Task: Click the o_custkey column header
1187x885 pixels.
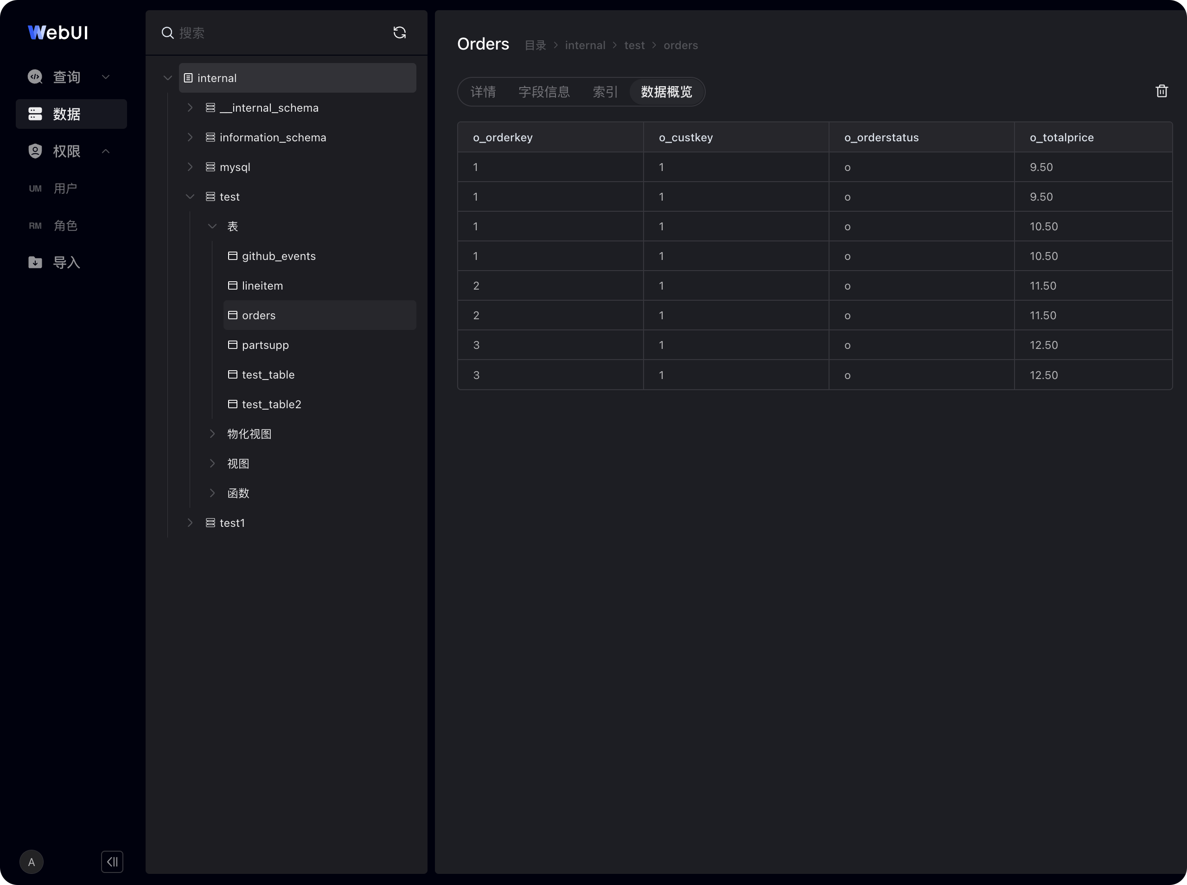Action: pyautogui.click(x=736, y=137)
